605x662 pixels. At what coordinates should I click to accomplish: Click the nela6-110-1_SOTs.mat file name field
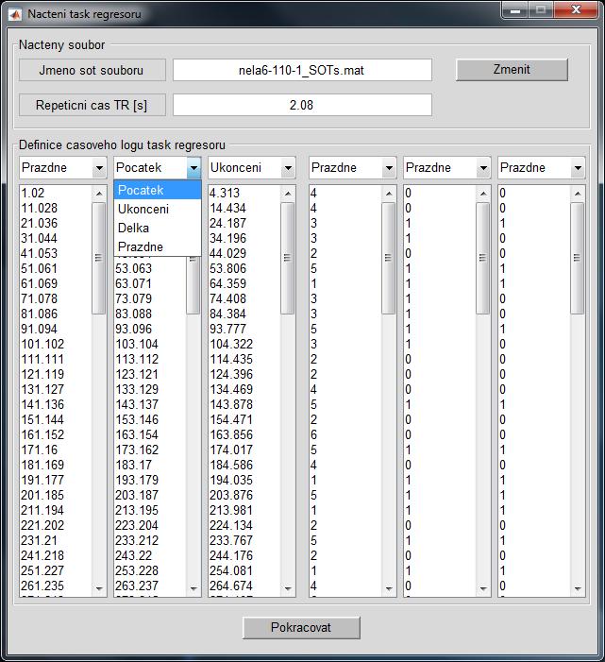(x=302, y=70)
